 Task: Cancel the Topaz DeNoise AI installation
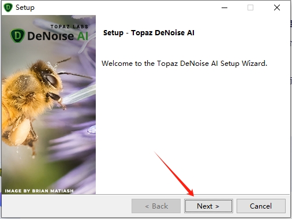coord(261,206)
